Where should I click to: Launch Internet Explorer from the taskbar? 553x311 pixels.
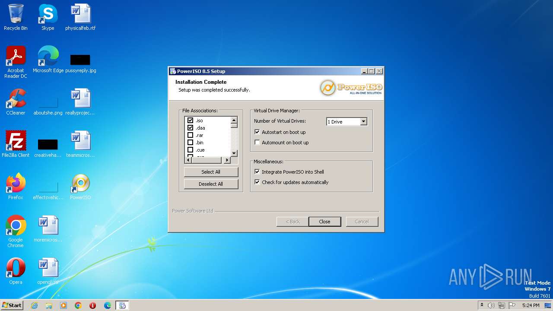[34, 305]
